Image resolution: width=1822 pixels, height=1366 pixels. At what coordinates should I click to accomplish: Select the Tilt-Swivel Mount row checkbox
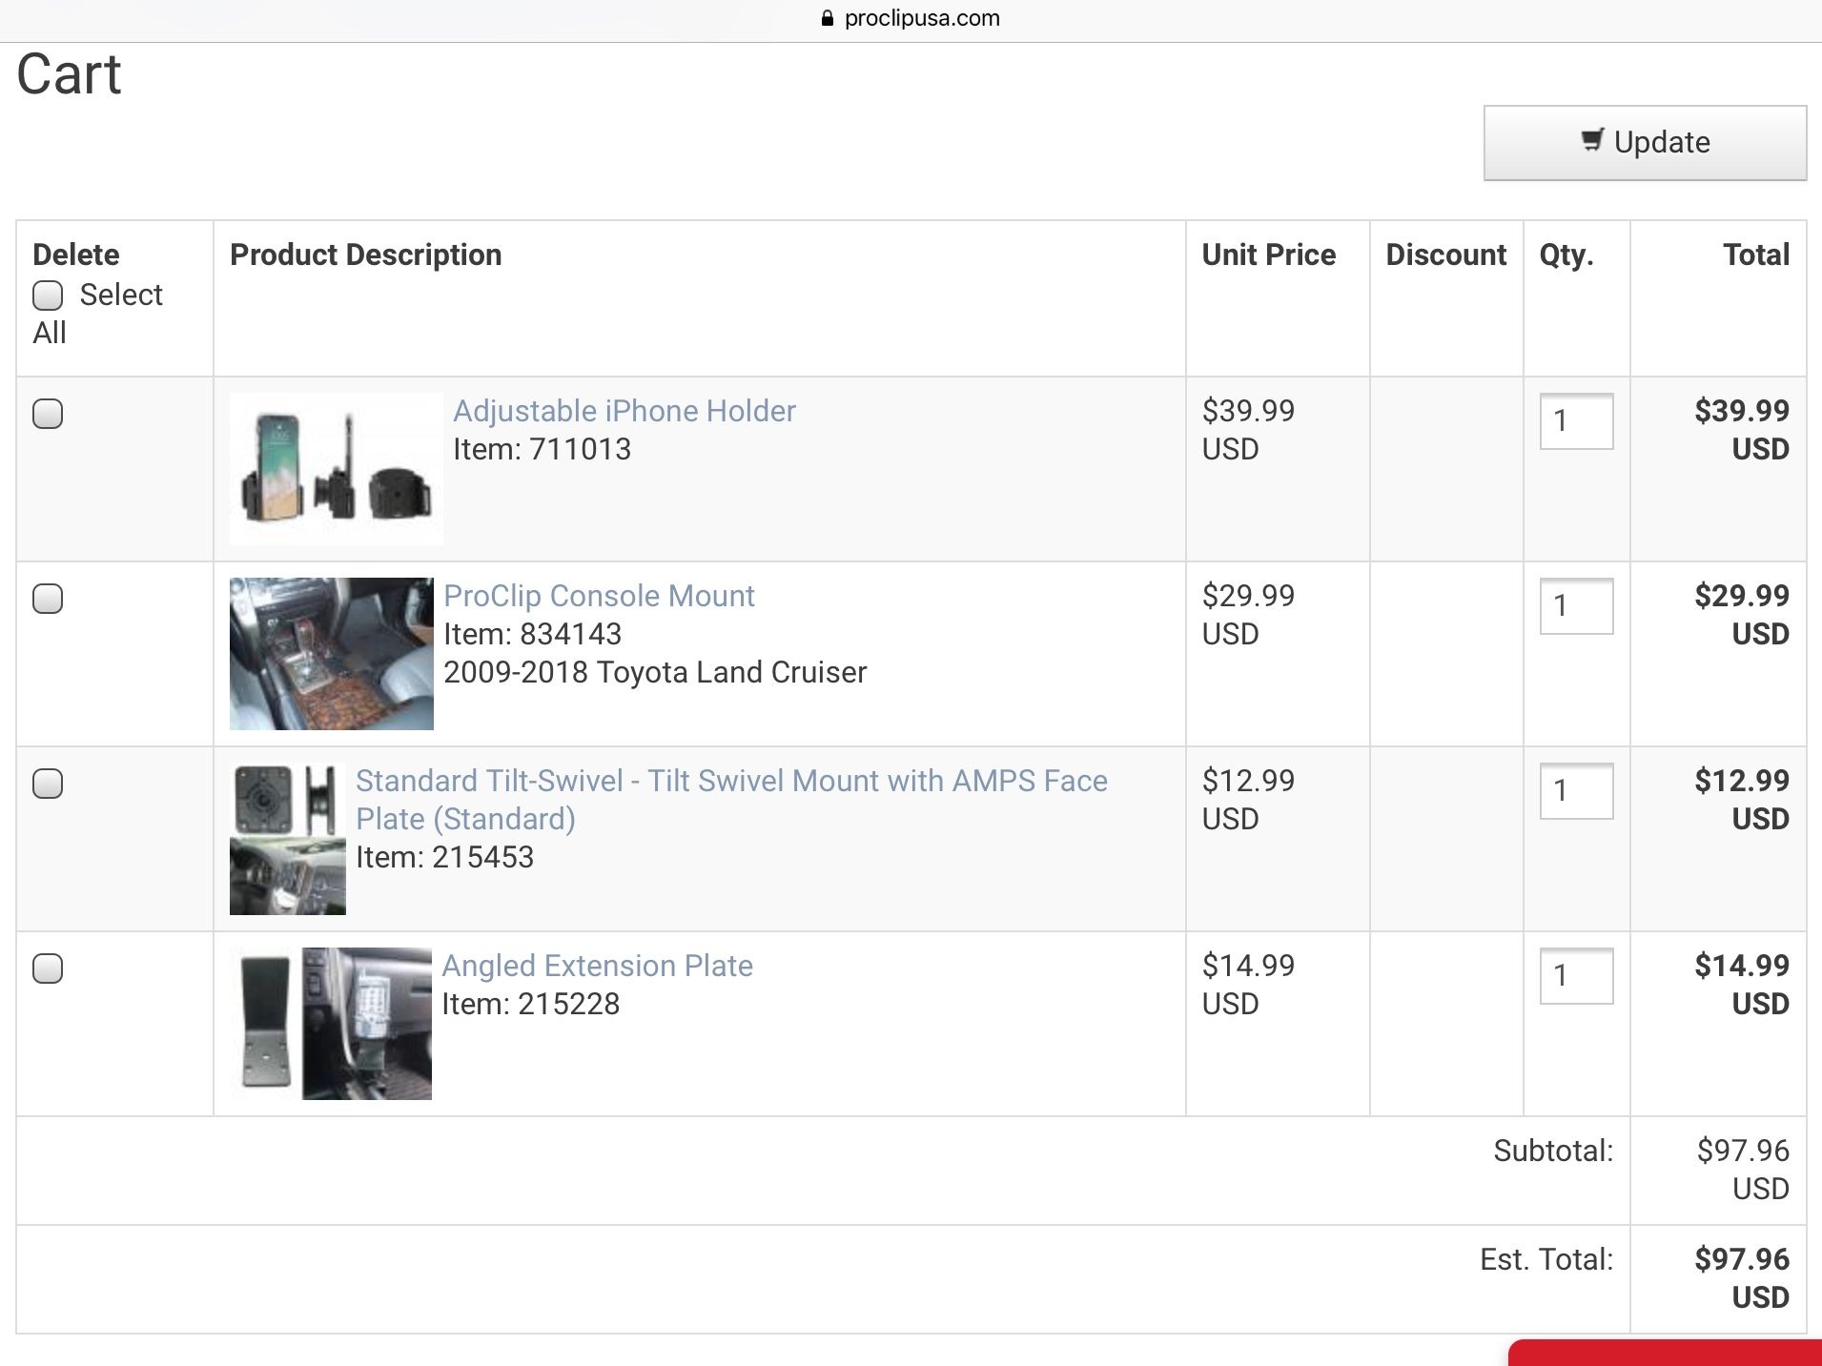tap(48, 784)
